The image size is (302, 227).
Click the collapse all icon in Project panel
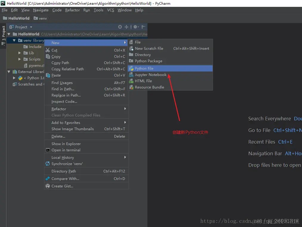click(x=126, y=27)
